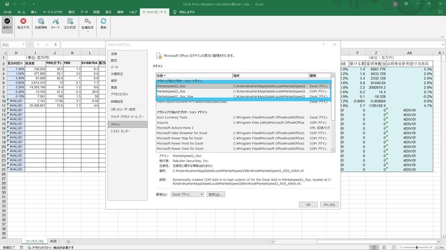Screen dimensions: 446x250
Task: Click the add-in list vertical scrollbar
Action: [333, 99]
